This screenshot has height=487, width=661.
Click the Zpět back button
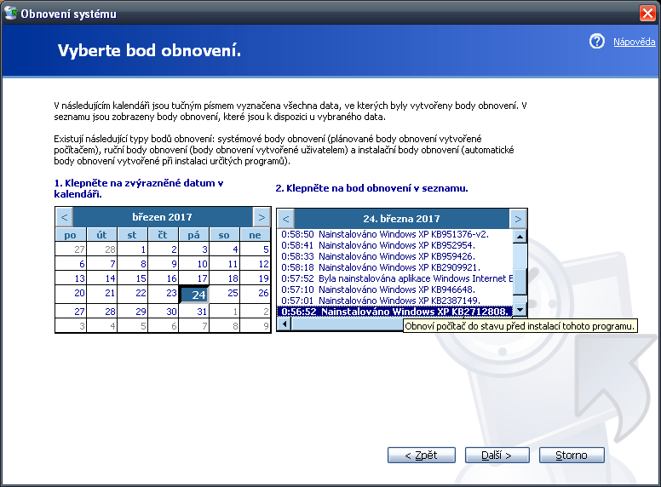421,455
